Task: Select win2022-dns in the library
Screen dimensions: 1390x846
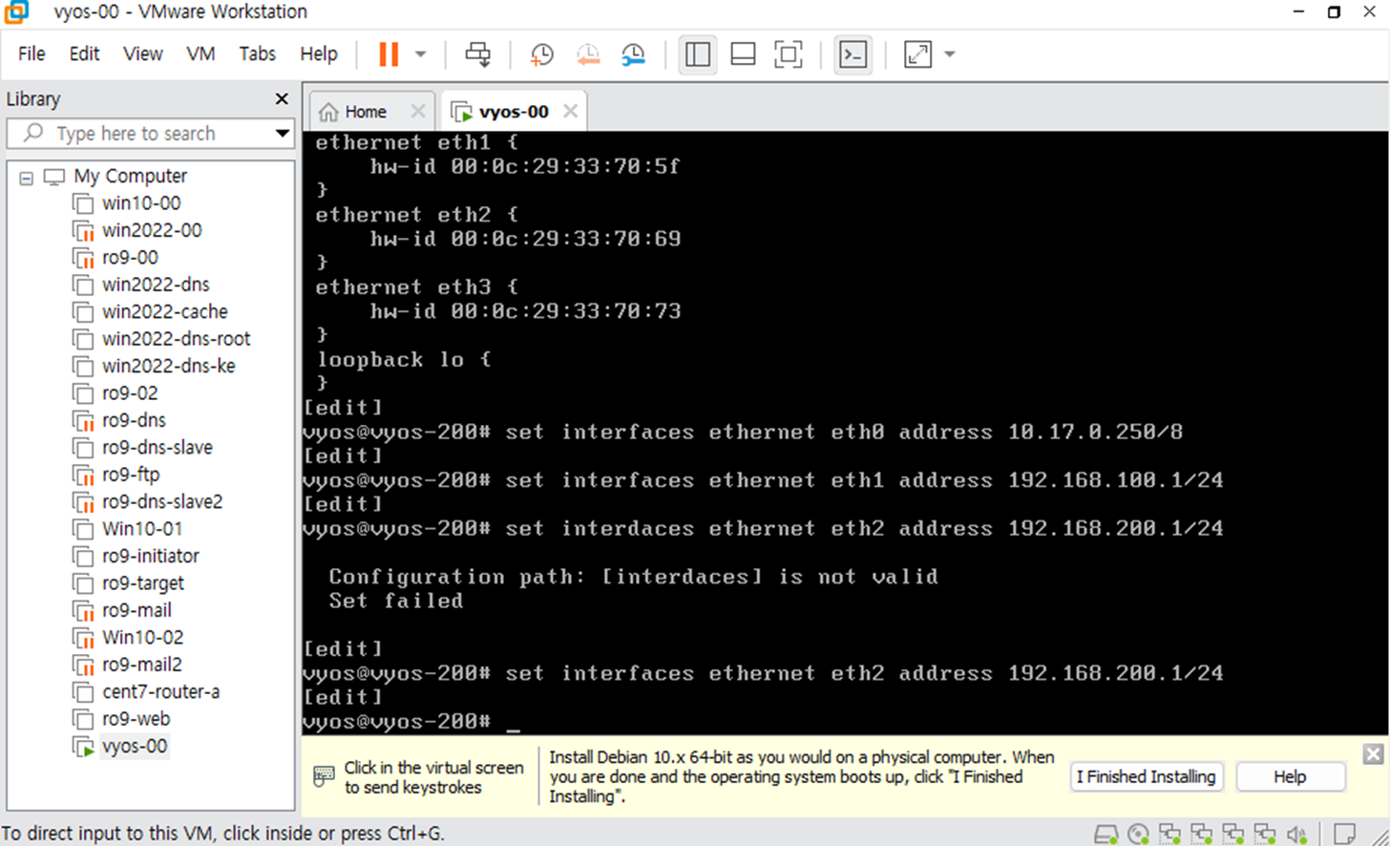Action: (x=156, y=285)
